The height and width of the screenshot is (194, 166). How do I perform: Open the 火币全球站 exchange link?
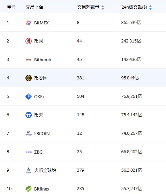pos(45,170)
